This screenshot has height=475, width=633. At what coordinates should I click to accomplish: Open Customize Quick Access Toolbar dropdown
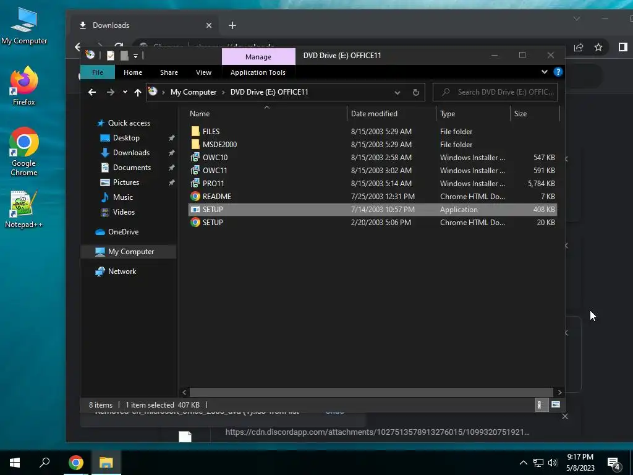click(x=135, y=56)
